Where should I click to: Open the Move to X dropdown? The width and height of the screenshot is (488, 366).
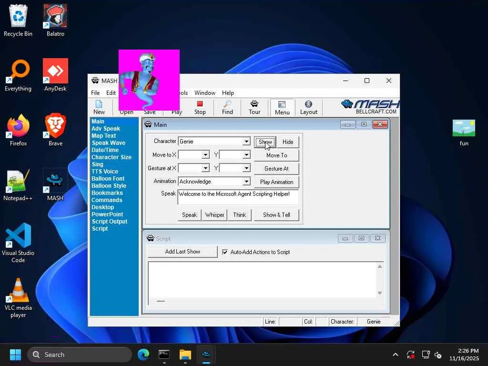click(x=205, y=155)
